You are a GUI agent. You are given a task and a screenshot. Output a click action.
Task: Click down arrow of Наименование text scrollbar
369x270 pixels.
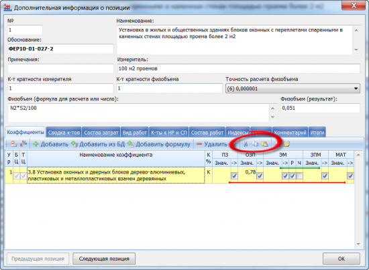(x=356, y=50)
